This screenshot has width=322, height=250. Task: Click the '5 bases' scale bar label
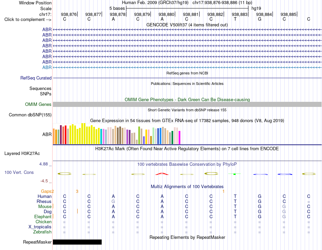point(117,8)
